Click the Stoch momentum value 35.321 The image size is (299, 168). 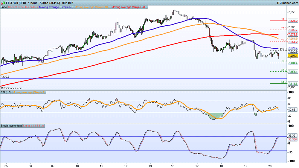292,136
